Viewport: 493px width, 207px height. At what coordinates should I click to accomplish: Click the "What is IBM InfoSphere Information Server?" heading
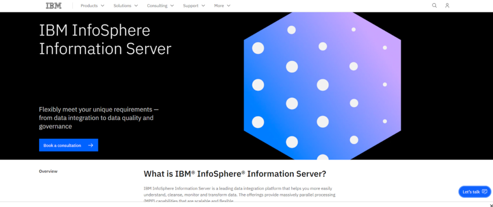(x=235, y=173)
